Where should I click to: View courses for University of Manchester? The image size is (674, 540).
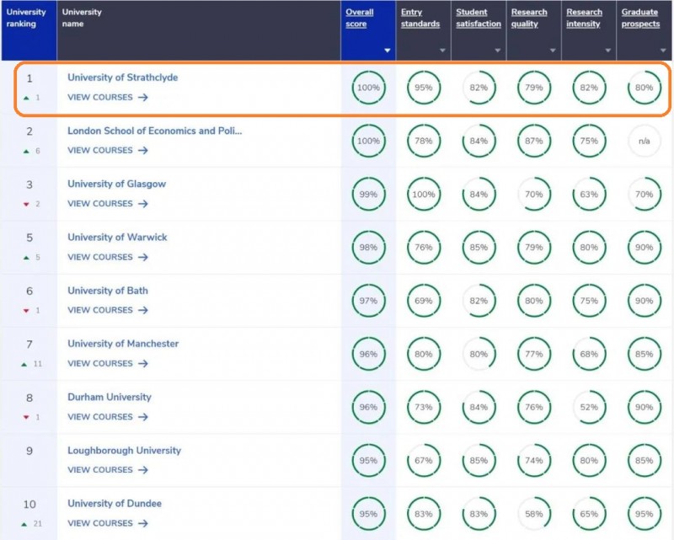coord(108,364)
